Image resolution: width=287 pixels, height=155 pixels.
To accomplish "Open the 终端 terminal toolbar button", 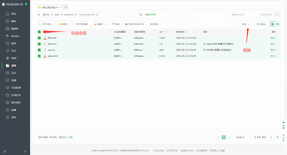I will pos(116,24).
